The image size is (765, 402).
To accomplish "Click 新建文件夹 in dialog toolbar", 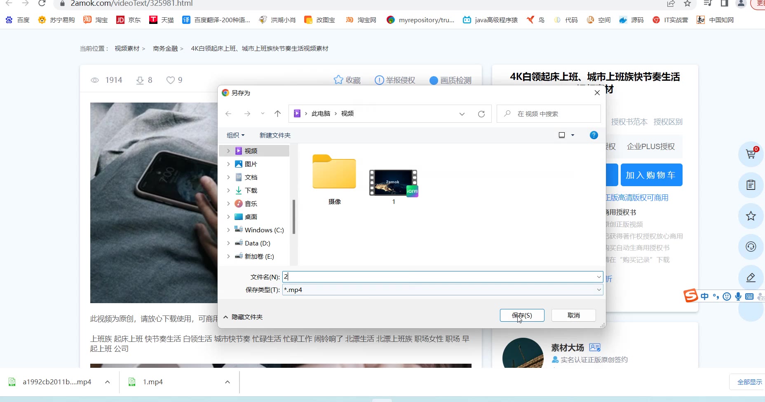I will (275, 135).
